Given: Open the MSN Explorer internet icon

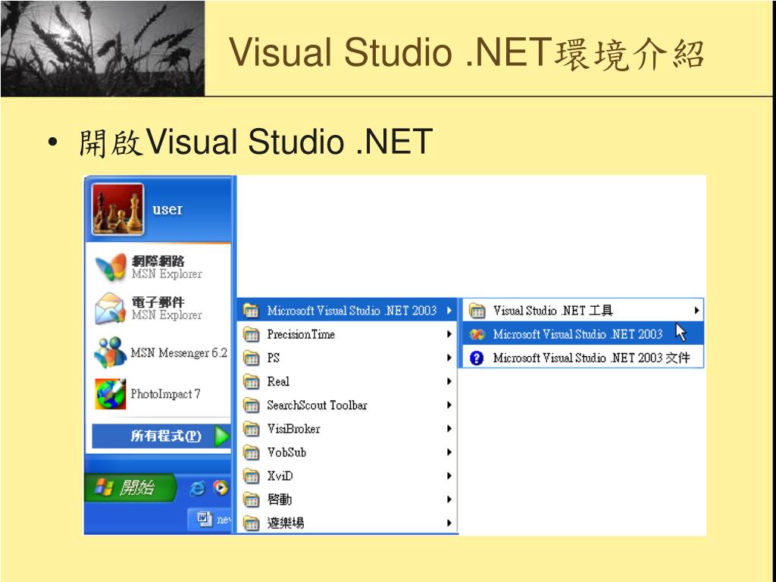Looking at the screenshot, I should point(111,268).
